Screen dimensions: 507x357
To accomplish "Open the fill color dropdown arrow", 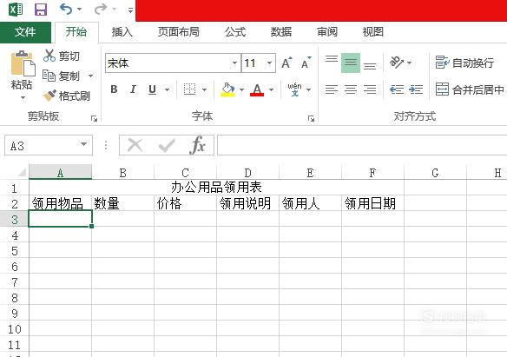I will coord(241,89).
